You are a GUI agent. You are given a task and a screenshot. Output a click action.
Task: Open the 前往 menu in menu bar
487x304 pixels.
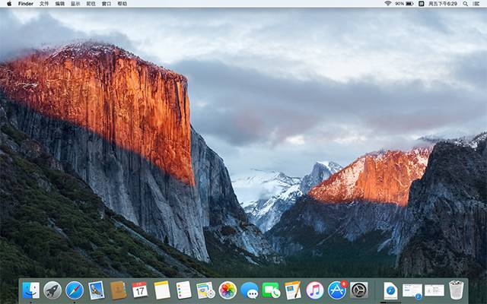(x=91, y=4)
